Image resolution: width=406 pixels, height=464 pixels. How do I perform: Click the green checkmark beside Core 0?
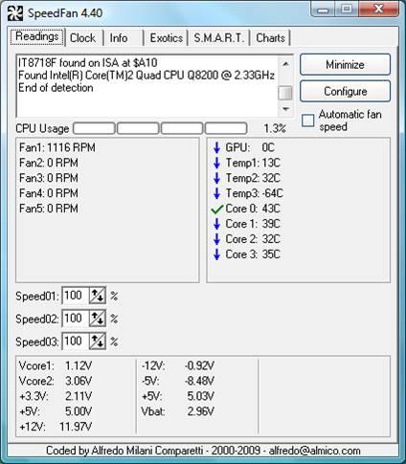click(216, 210)
